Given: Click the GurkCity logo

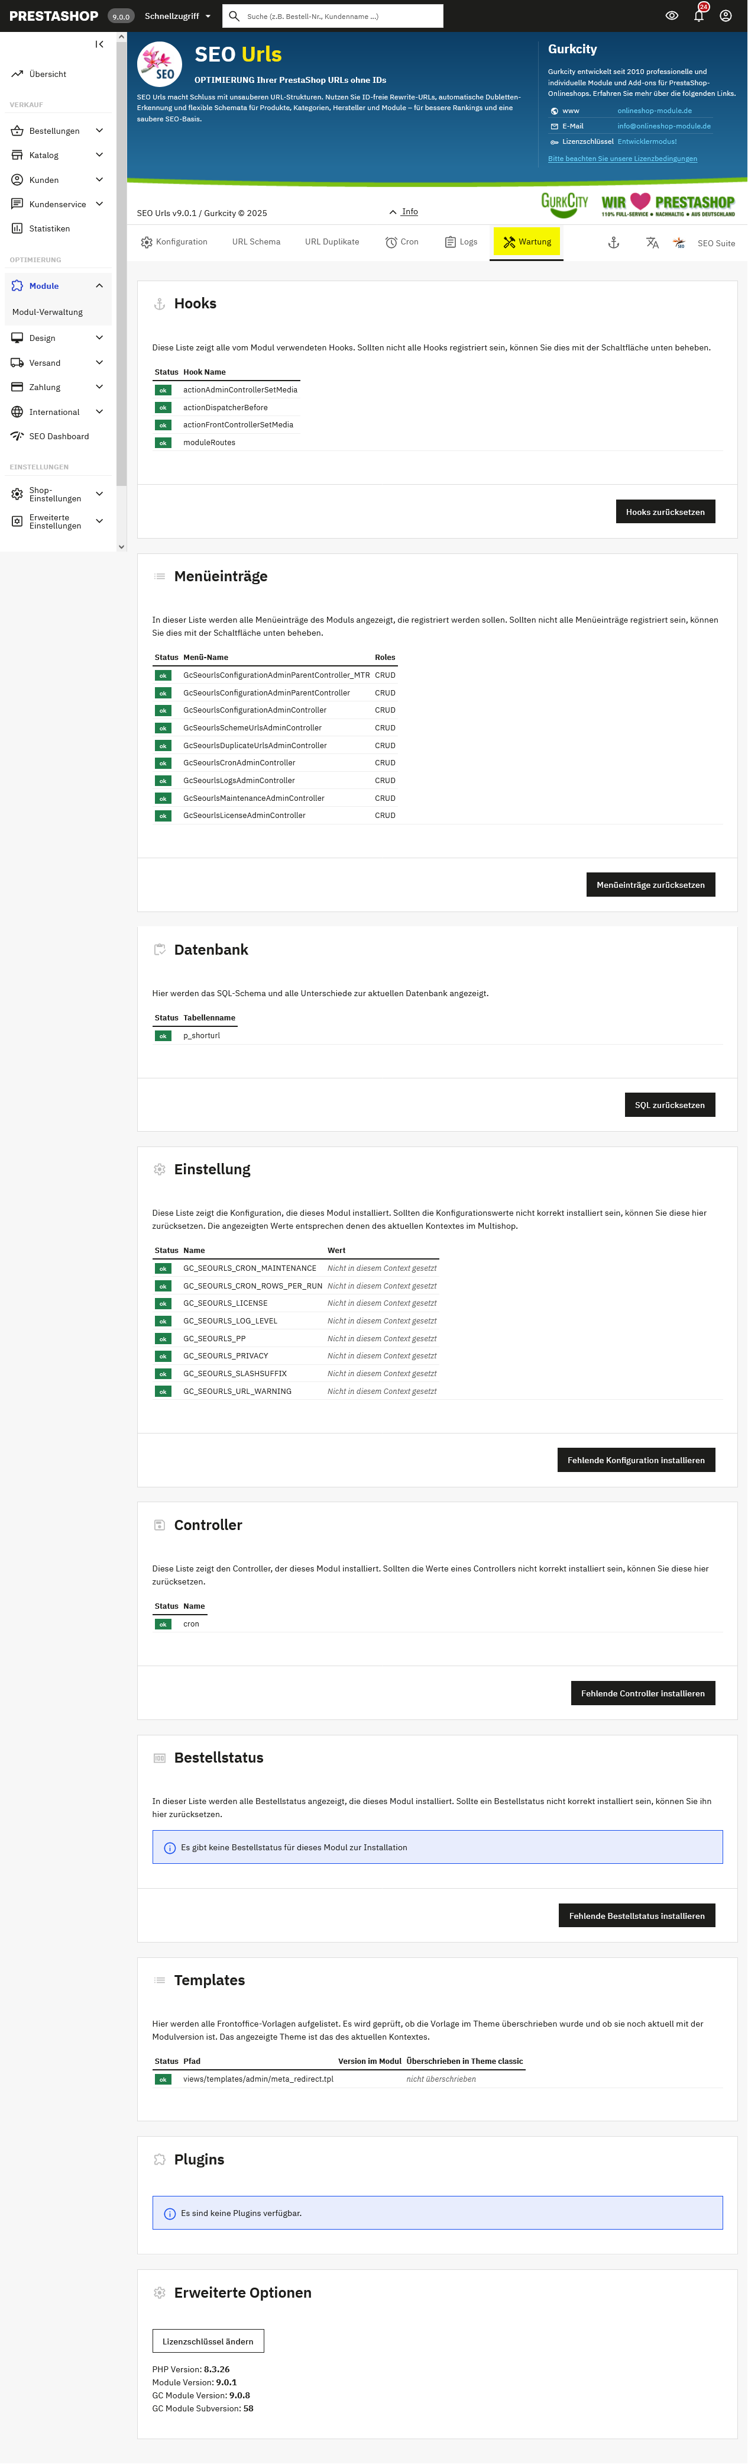Looking at the screenshot, I should 565,203.
